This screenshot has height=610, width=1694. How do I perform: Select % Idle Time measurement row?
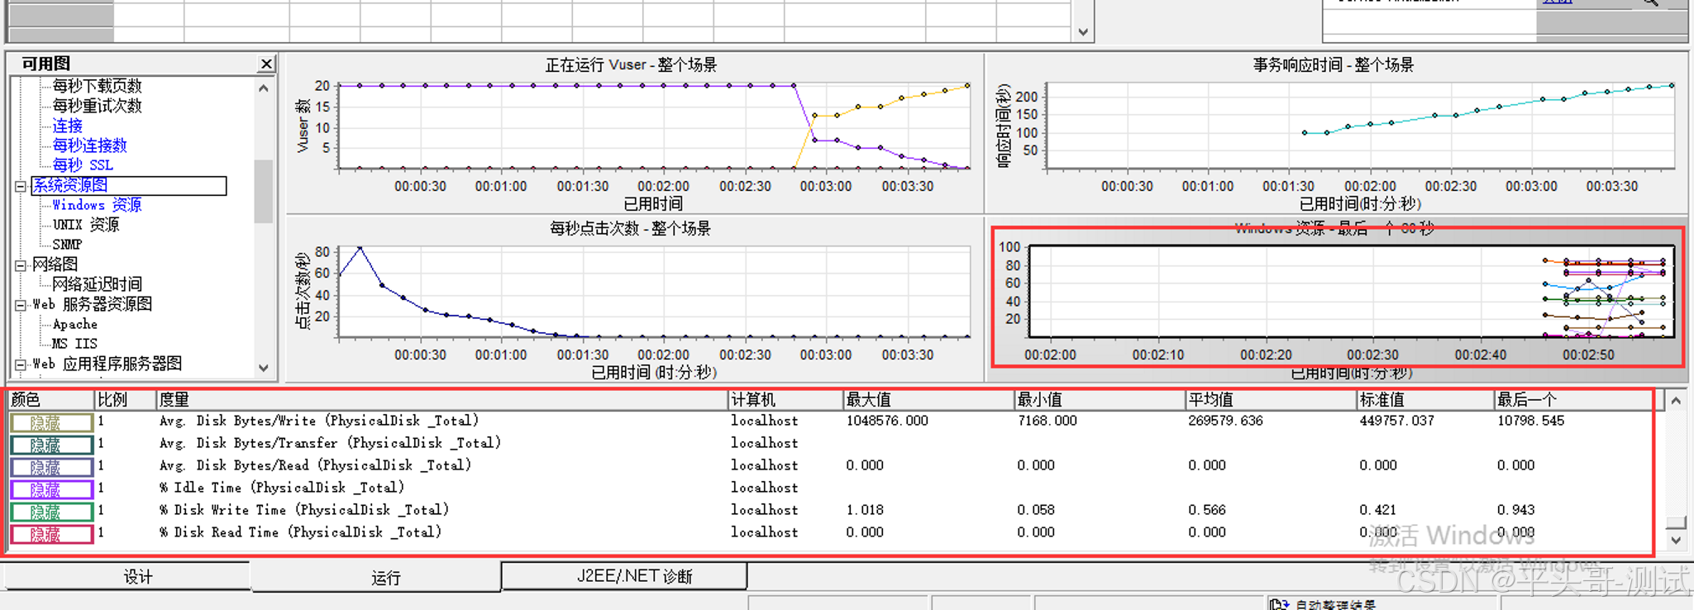[x=831, y=488]
